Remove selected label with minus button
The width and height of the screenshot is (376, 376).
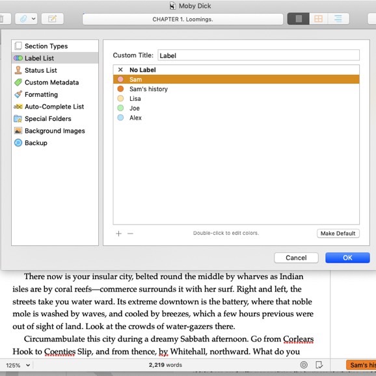click(x=130, y=234)
